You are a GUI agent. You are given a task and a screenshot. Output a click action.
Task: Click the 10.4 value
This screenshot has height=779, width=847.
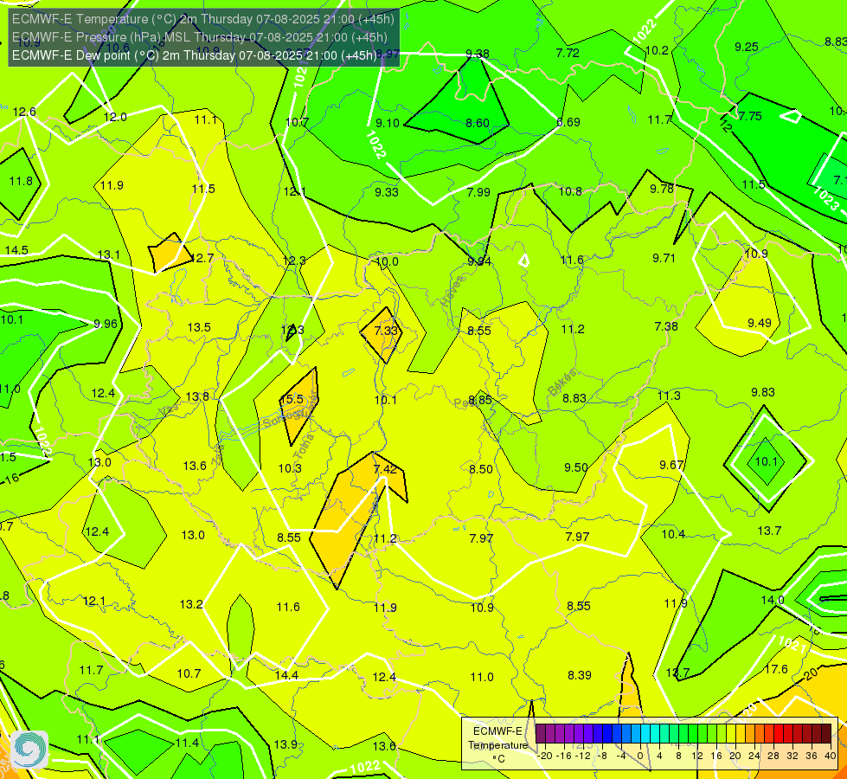(674, 535)
